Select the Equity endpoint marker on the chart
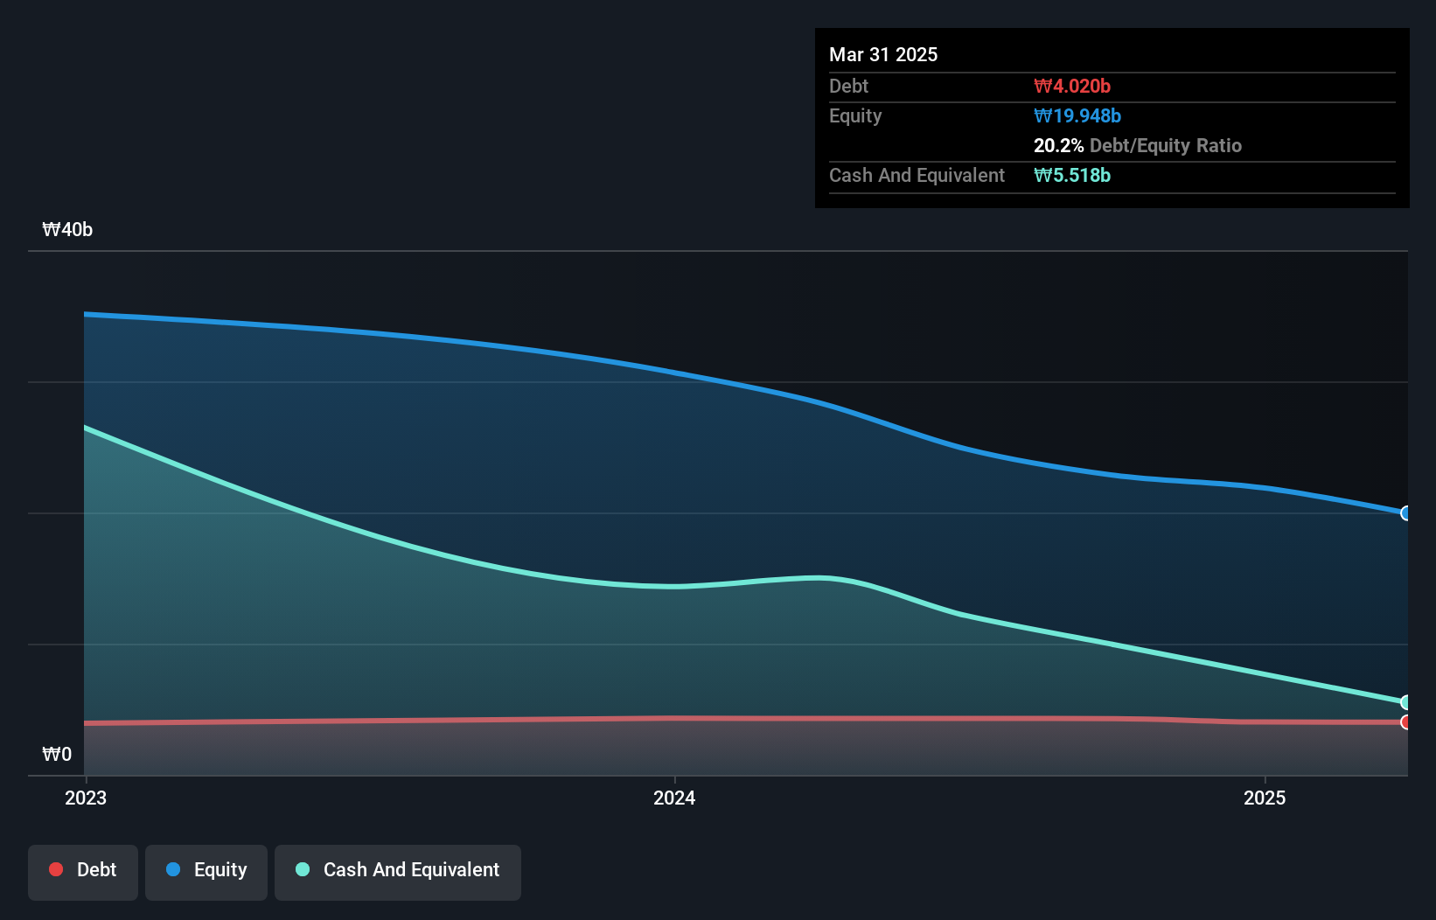 coord(1406,513)
